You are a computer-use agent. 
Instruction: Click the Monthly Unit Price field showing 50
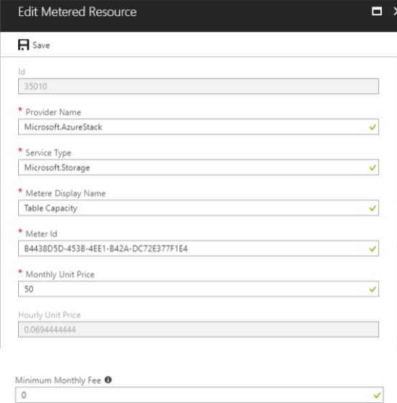click(x=198, y=289)
